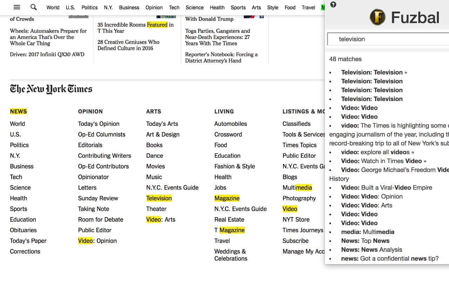
Task: Open Sports in the top navigation
Action: pos(238,7)
